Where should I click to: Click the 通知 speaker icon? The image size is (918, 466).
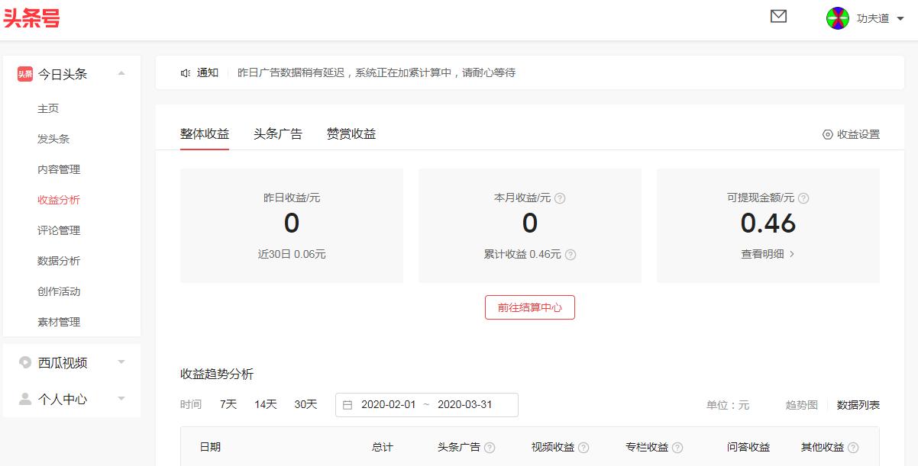[x=186, y=72]
